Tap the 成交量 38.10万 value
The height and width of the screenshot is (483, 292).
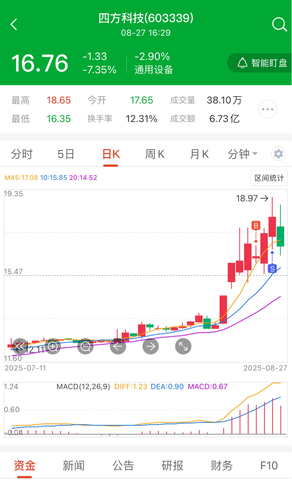click(224, 100)
